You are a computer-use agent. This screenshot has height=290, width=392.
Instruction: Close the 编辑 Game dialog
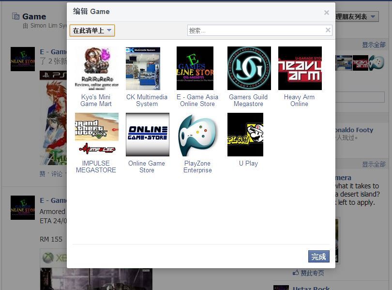click(327, 13)
